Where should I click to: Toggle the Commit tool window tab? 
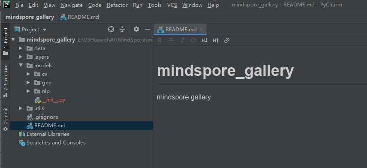tap(6, 119)
